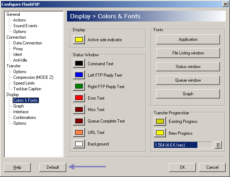
Task: Restore settings with the Default button
Action: pyautogui.click(x=53, y=167)
